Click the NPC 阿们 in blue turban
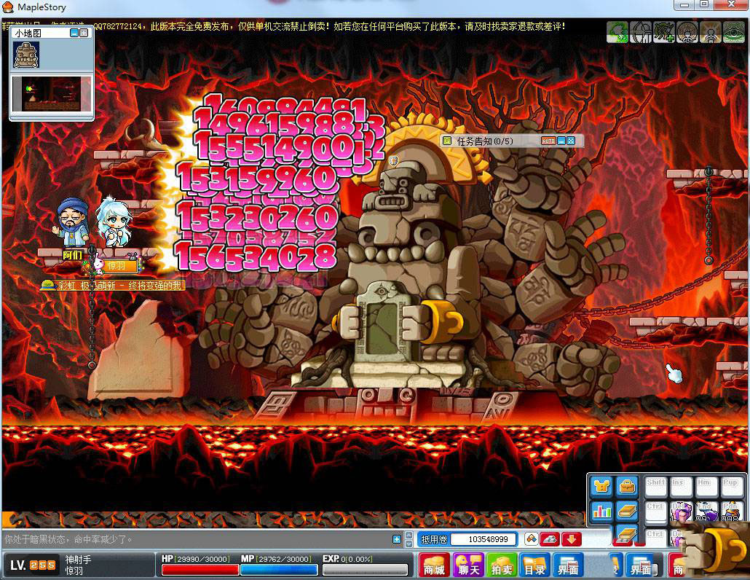Image resolution: width=750 pixels, height=580 pixels. point(71,222)
